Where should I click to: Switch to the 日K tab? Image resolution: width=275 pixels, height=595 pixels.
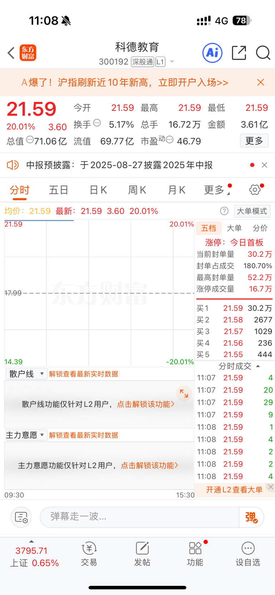(98, 190)
